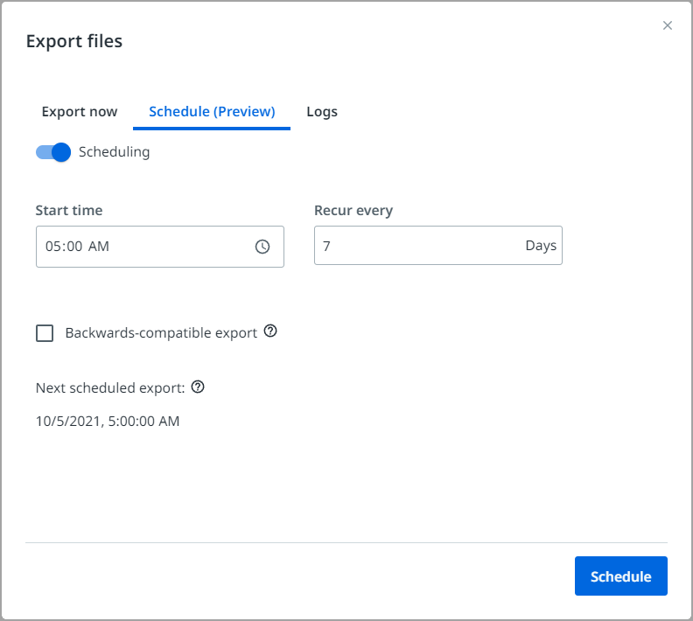This screenshot has height=621, width=693.
Task: Open the Logs tab
Action: pyautogui.click(x=322, y=112)
